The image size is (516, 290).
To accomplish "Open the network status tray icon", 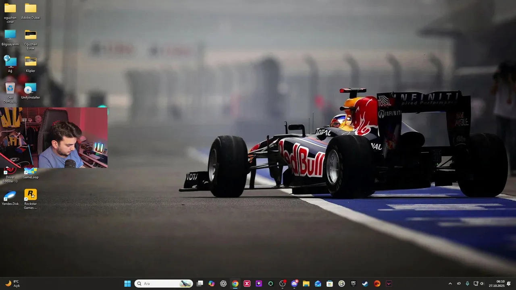I will click(x=476, y=284).
